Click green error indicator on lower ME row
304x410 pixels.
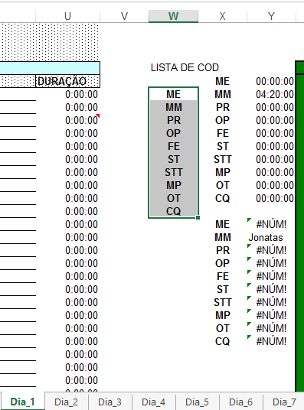249,220
